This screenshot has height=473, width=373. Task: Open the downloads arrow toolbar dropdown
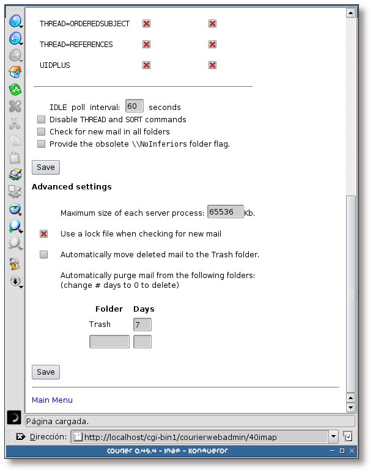(x=15, y=281)
